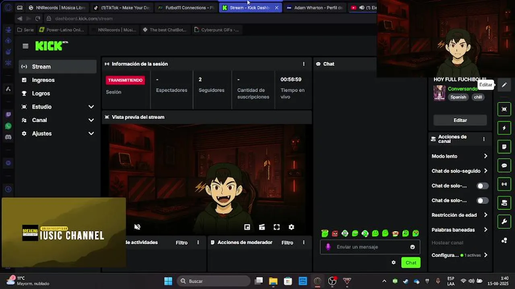The width and height of the screenshot is (515, 289).
Task: Open session info three-dot options
Action: pyautogui.click(x=304, y=64)
